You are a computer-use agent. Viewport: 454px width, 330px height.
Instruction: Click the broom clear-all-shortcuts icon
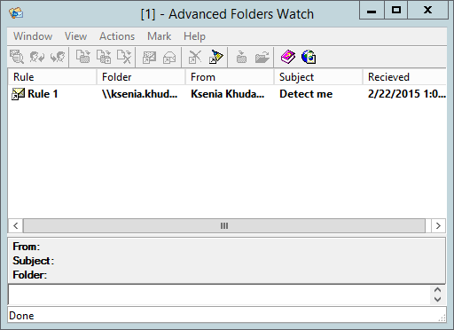point(216,57)
